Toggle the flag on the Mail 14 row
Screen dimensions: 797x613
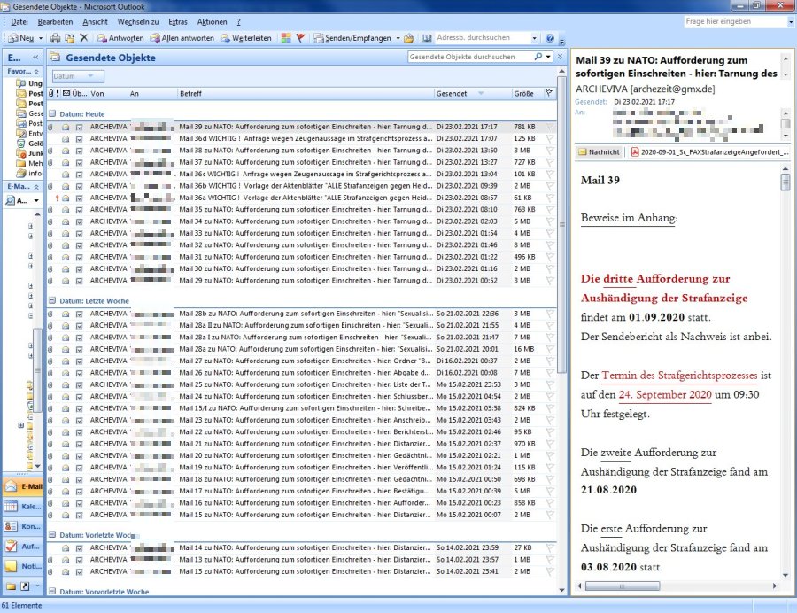coord(550,548)
